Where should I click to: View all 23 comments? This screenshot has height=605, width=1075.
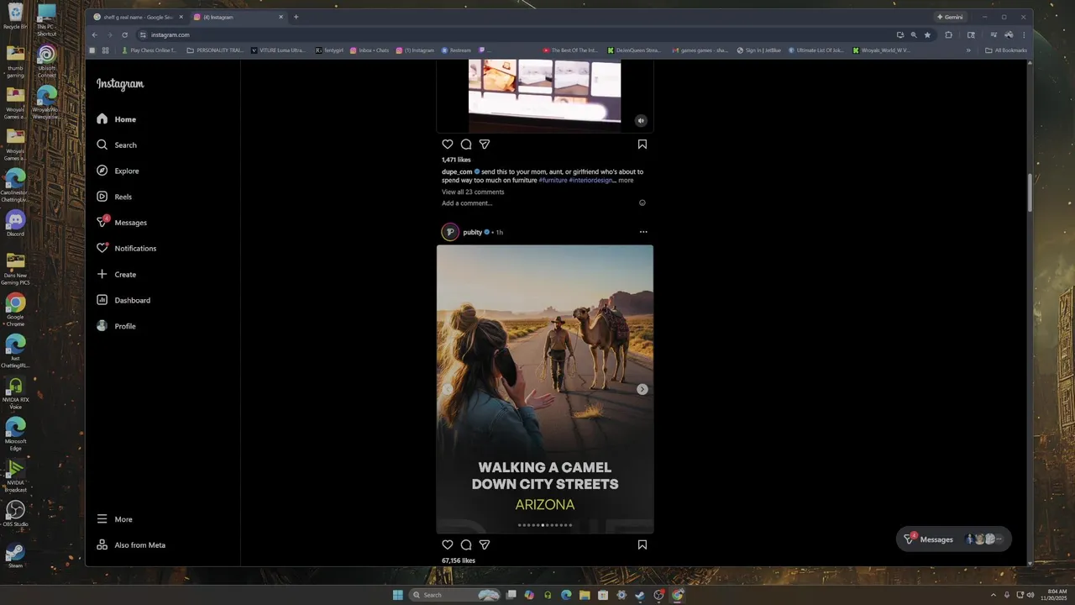tap(473, 192)
